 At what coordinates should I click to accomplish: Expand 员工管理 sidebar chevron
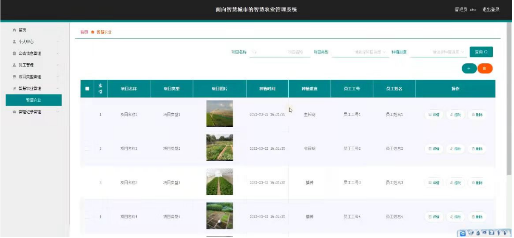tap(57, 65)
